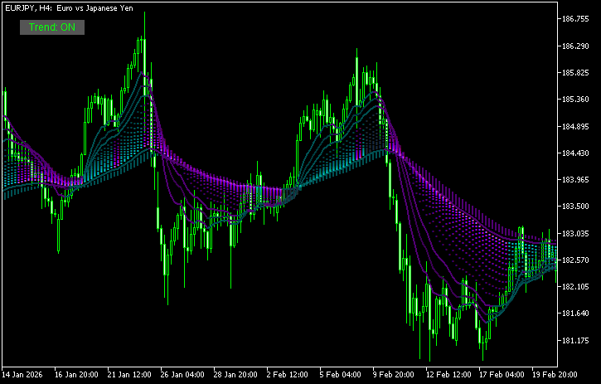Click the 185.360 price scale label
The height and width of the screenshot is (384, 601).
(575, 100)
